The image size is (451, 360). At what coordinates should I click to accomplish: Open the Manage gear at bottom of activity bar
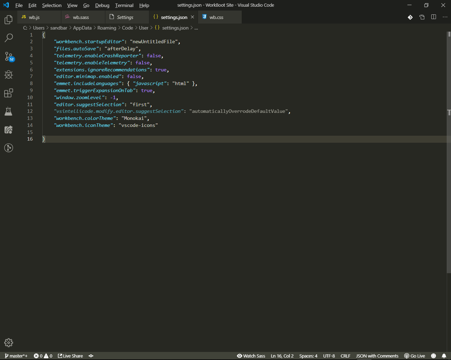tap(8, 343)
